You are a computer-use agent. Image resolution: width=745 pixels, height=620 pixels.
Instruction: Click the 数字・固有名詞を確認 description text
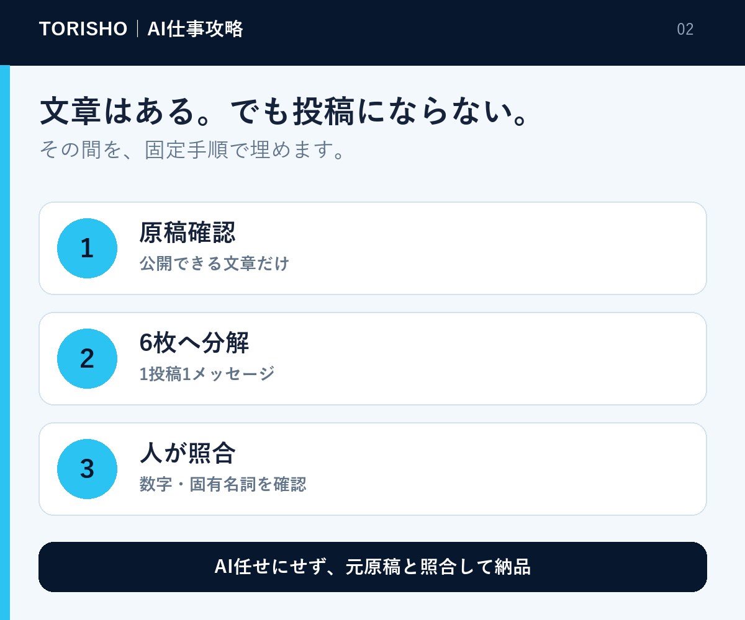[x=223, y=484]
